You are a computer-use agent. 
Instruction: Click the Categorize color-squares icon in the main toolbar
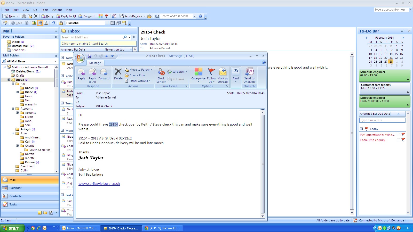[x=100, y=16]
